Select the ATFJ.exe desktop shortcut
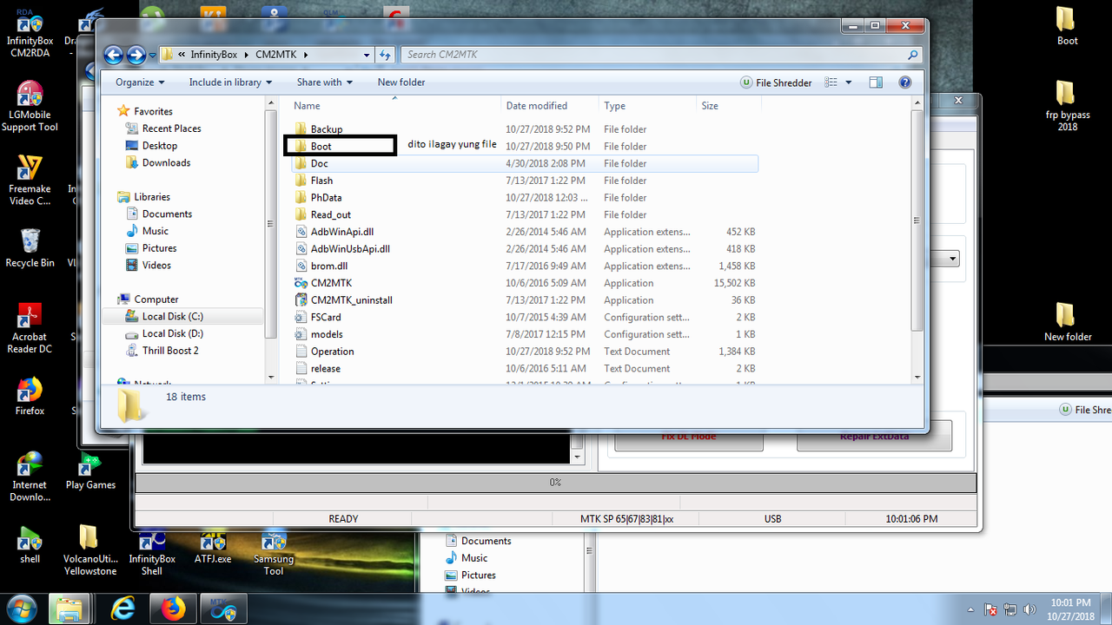Image resolution: width=1112 pixels, height=625 pixels. (x=213, y=544)
